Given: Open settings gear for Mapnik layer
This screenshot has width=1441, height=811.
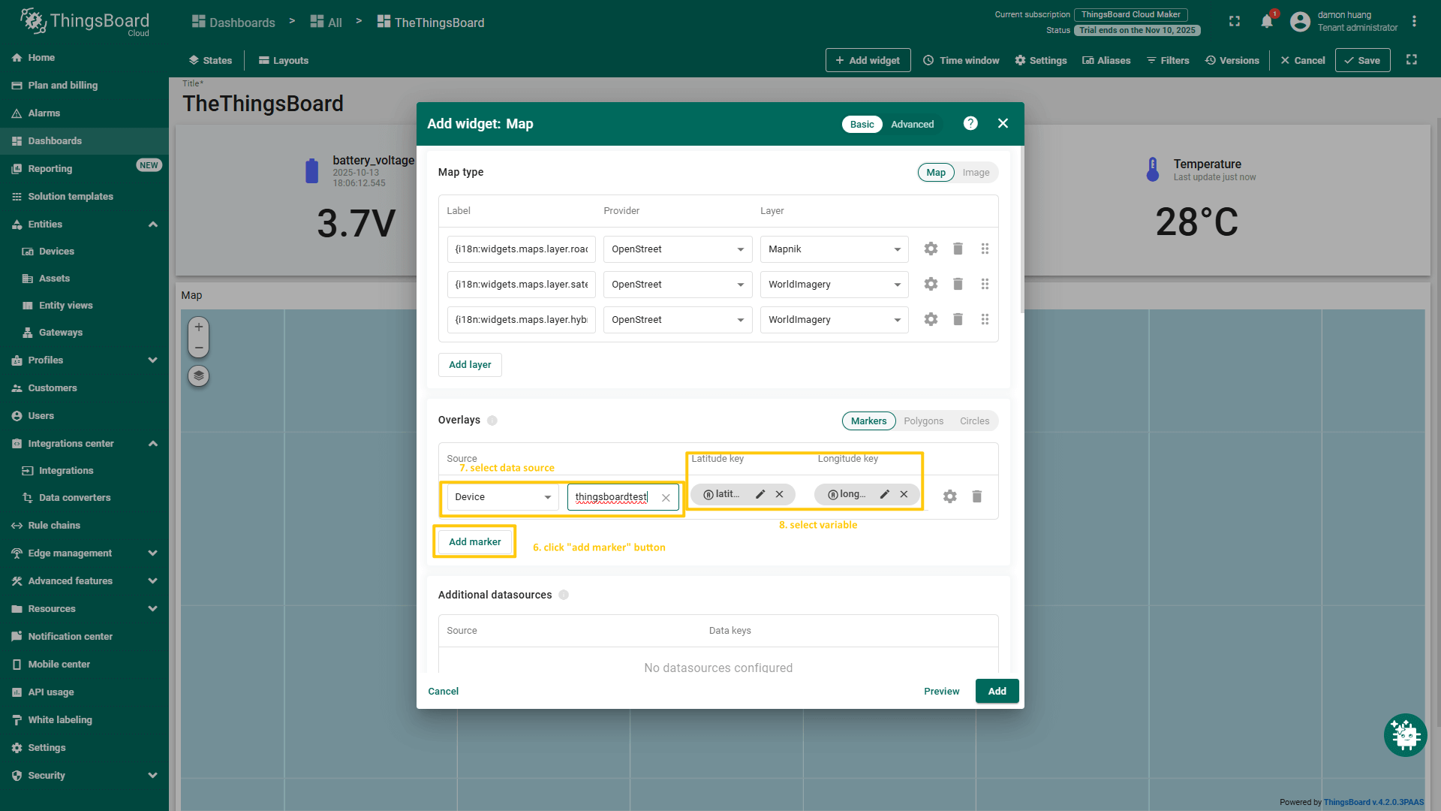Looking at the screenshot, I should 931,249.
